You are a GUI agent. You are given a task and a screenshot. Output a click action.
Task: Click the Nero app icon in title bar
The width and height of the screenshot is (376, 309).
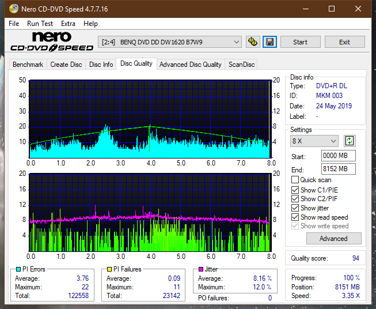pos(13,9)
